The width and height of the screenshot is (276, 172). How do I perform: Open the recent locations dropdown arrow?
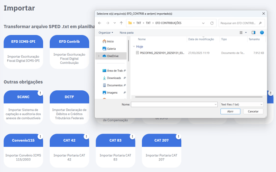click(114, 23)
